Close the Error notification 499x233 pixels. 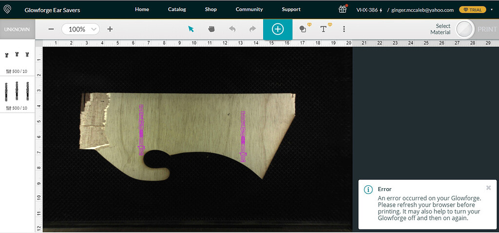tap(488, 188)
